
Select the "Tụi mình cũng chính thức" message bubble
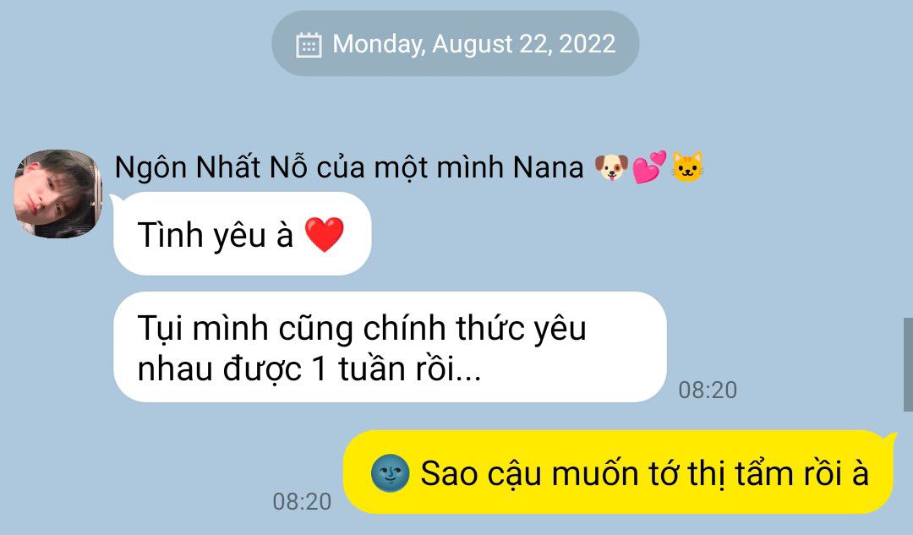coord(390,347)
